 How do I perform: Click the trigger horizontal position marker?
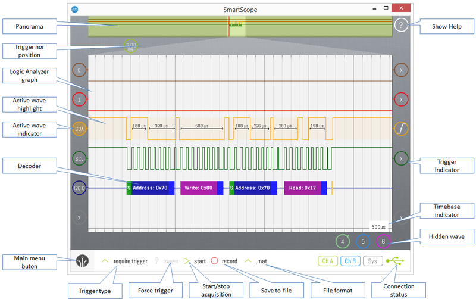(x=131, y=45)
